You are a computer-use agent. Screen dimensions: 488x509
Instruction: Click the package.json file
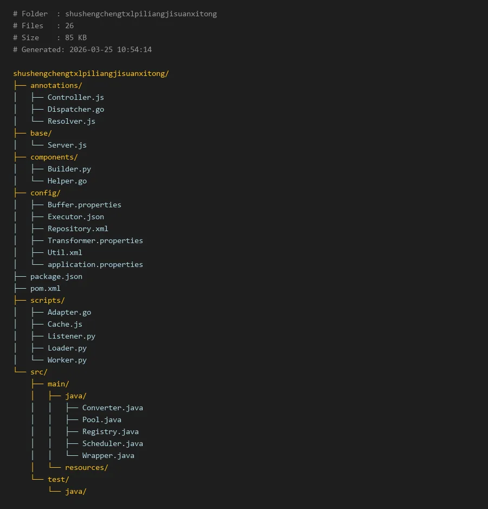pos(56,276)
